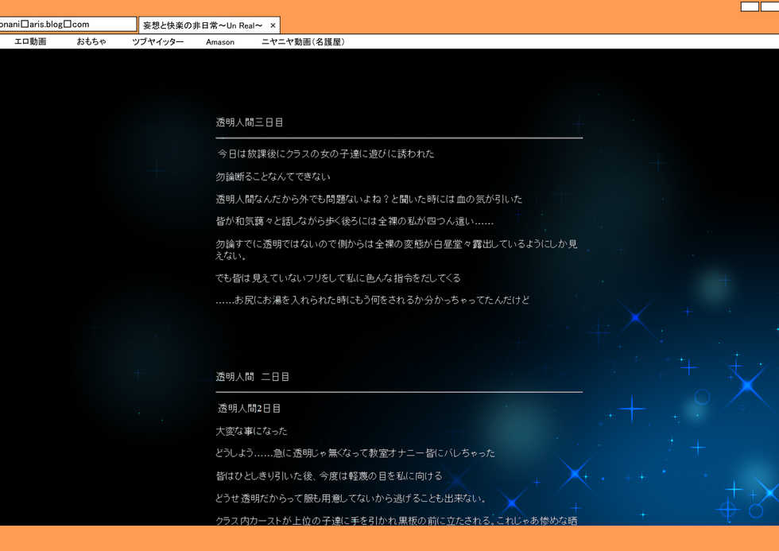Click the 透明人間2日目 line in the second post
The image size is (779, 551).
(249, 409)
